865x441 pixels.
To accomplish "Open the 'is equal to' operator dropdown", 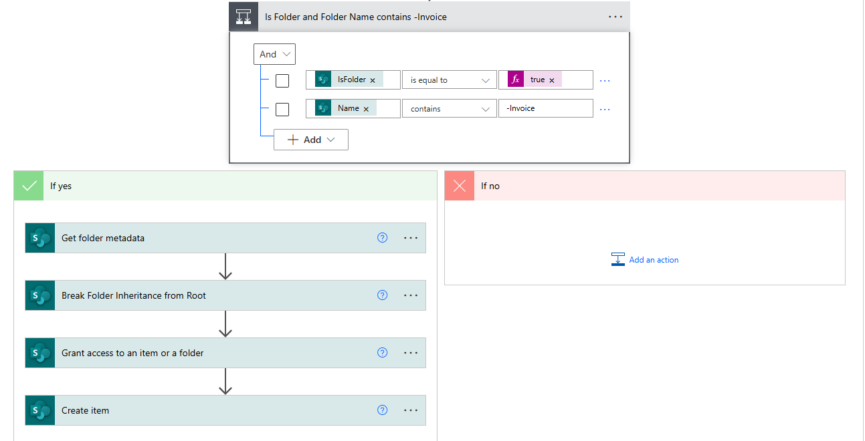I will coord(449,80).
